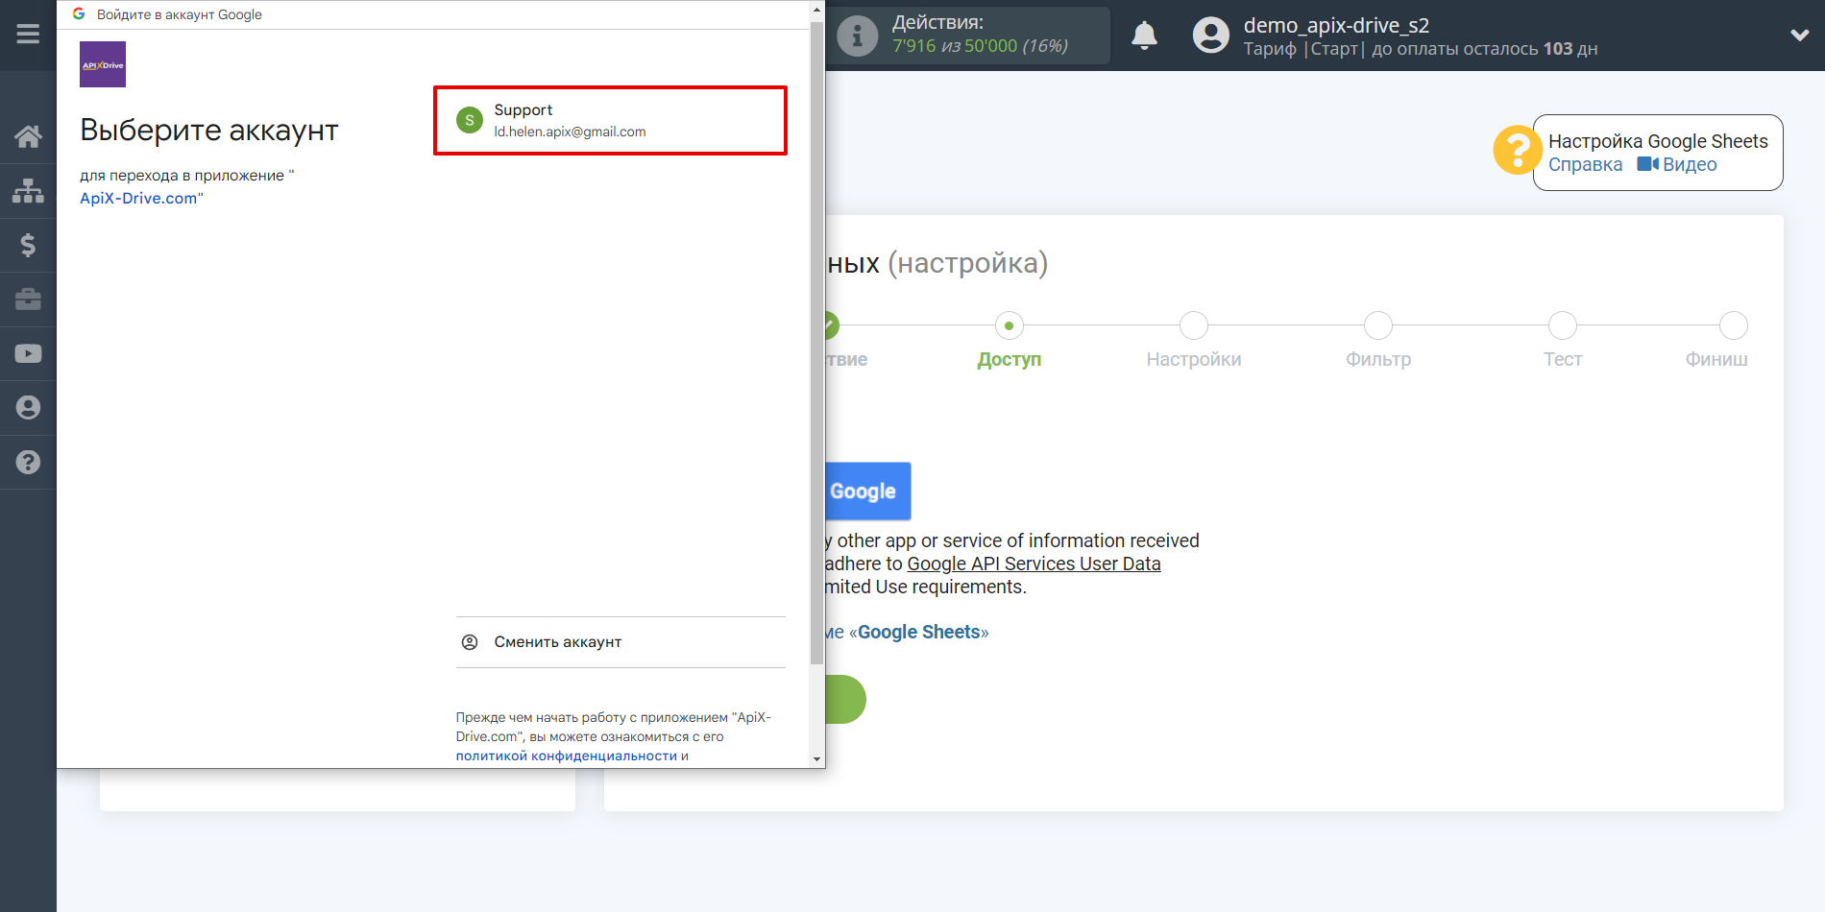Open the help question mark sidebar icon
Screen dimensions: 1825x912
28,462
